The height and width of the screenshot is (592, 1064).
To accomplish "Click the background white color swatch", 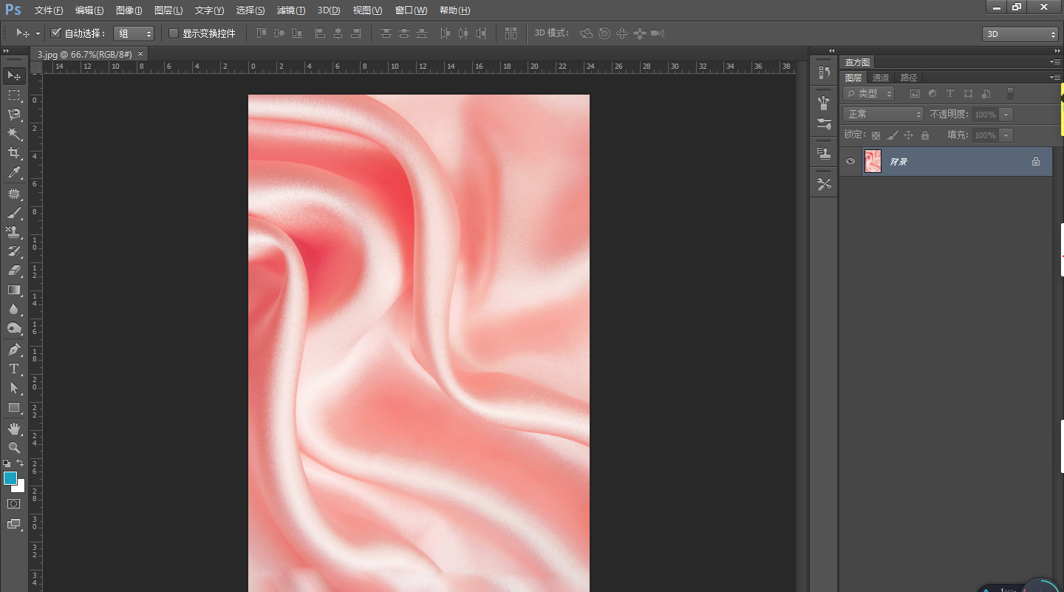I will [x=20, y=487].
